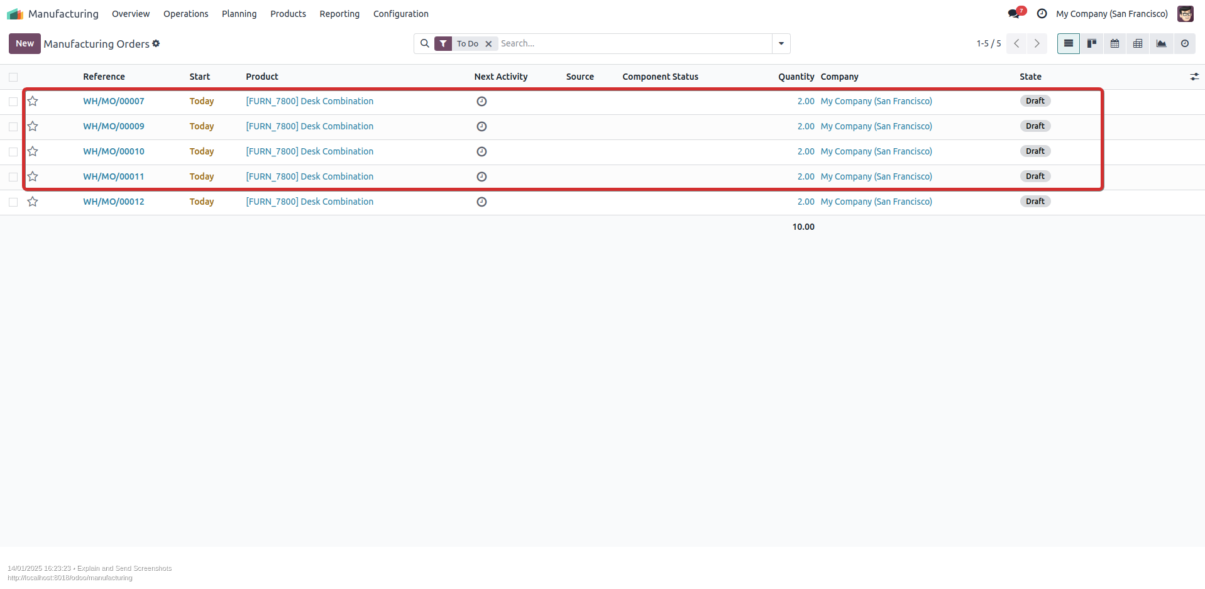Select the WH/MO/00007 row checkbox
The width and height of the screenshot is (1205, 589).
coord(13,102)
